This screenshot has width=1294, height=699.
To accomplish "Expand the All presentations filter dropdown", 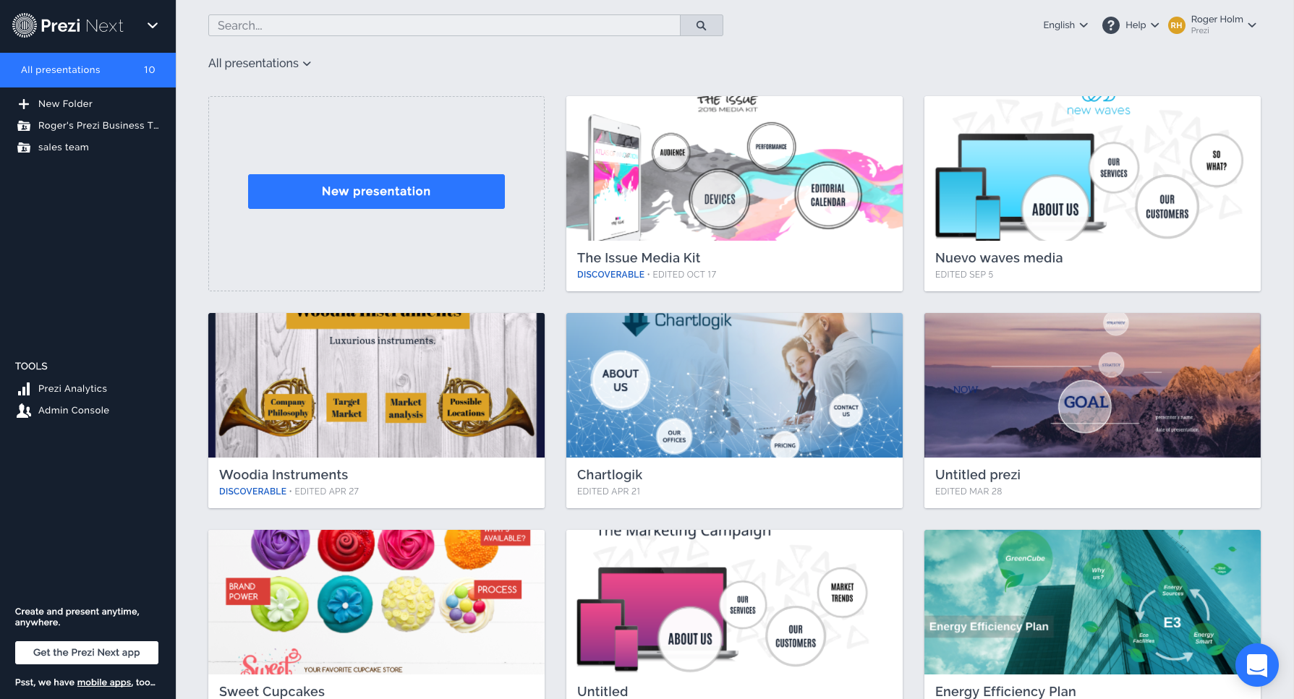I will tap(260, 64).
